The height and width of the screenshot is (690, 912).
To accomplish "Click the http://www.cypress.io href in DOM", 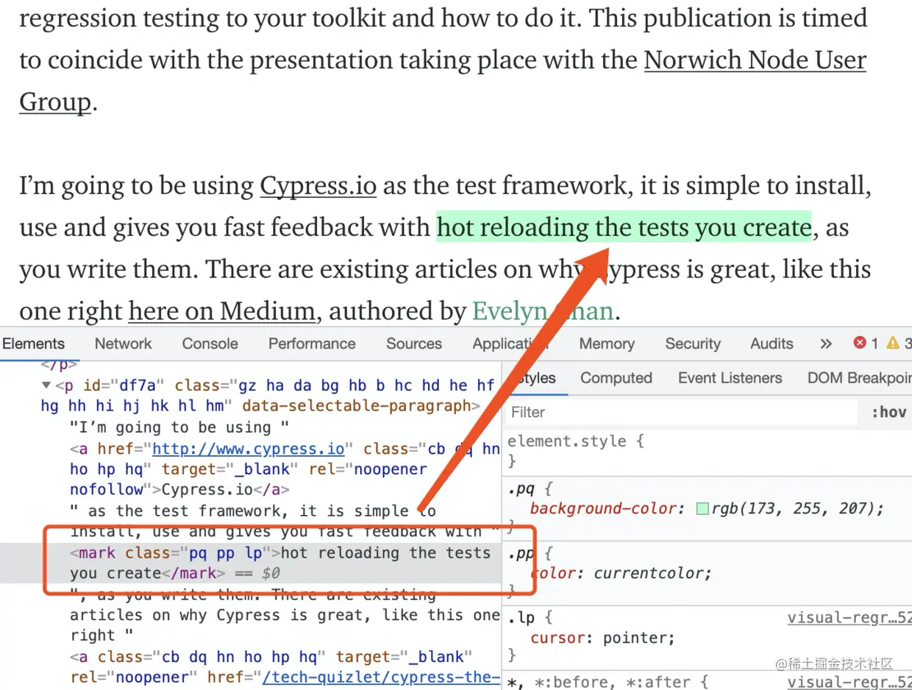I will (x=248, y=449).
